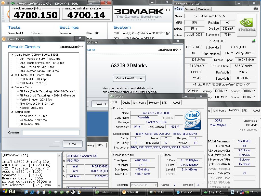Click the GPU-Z camera screenshot icon
This screenshot has width=261, height=196.
[x=255, y=9]
